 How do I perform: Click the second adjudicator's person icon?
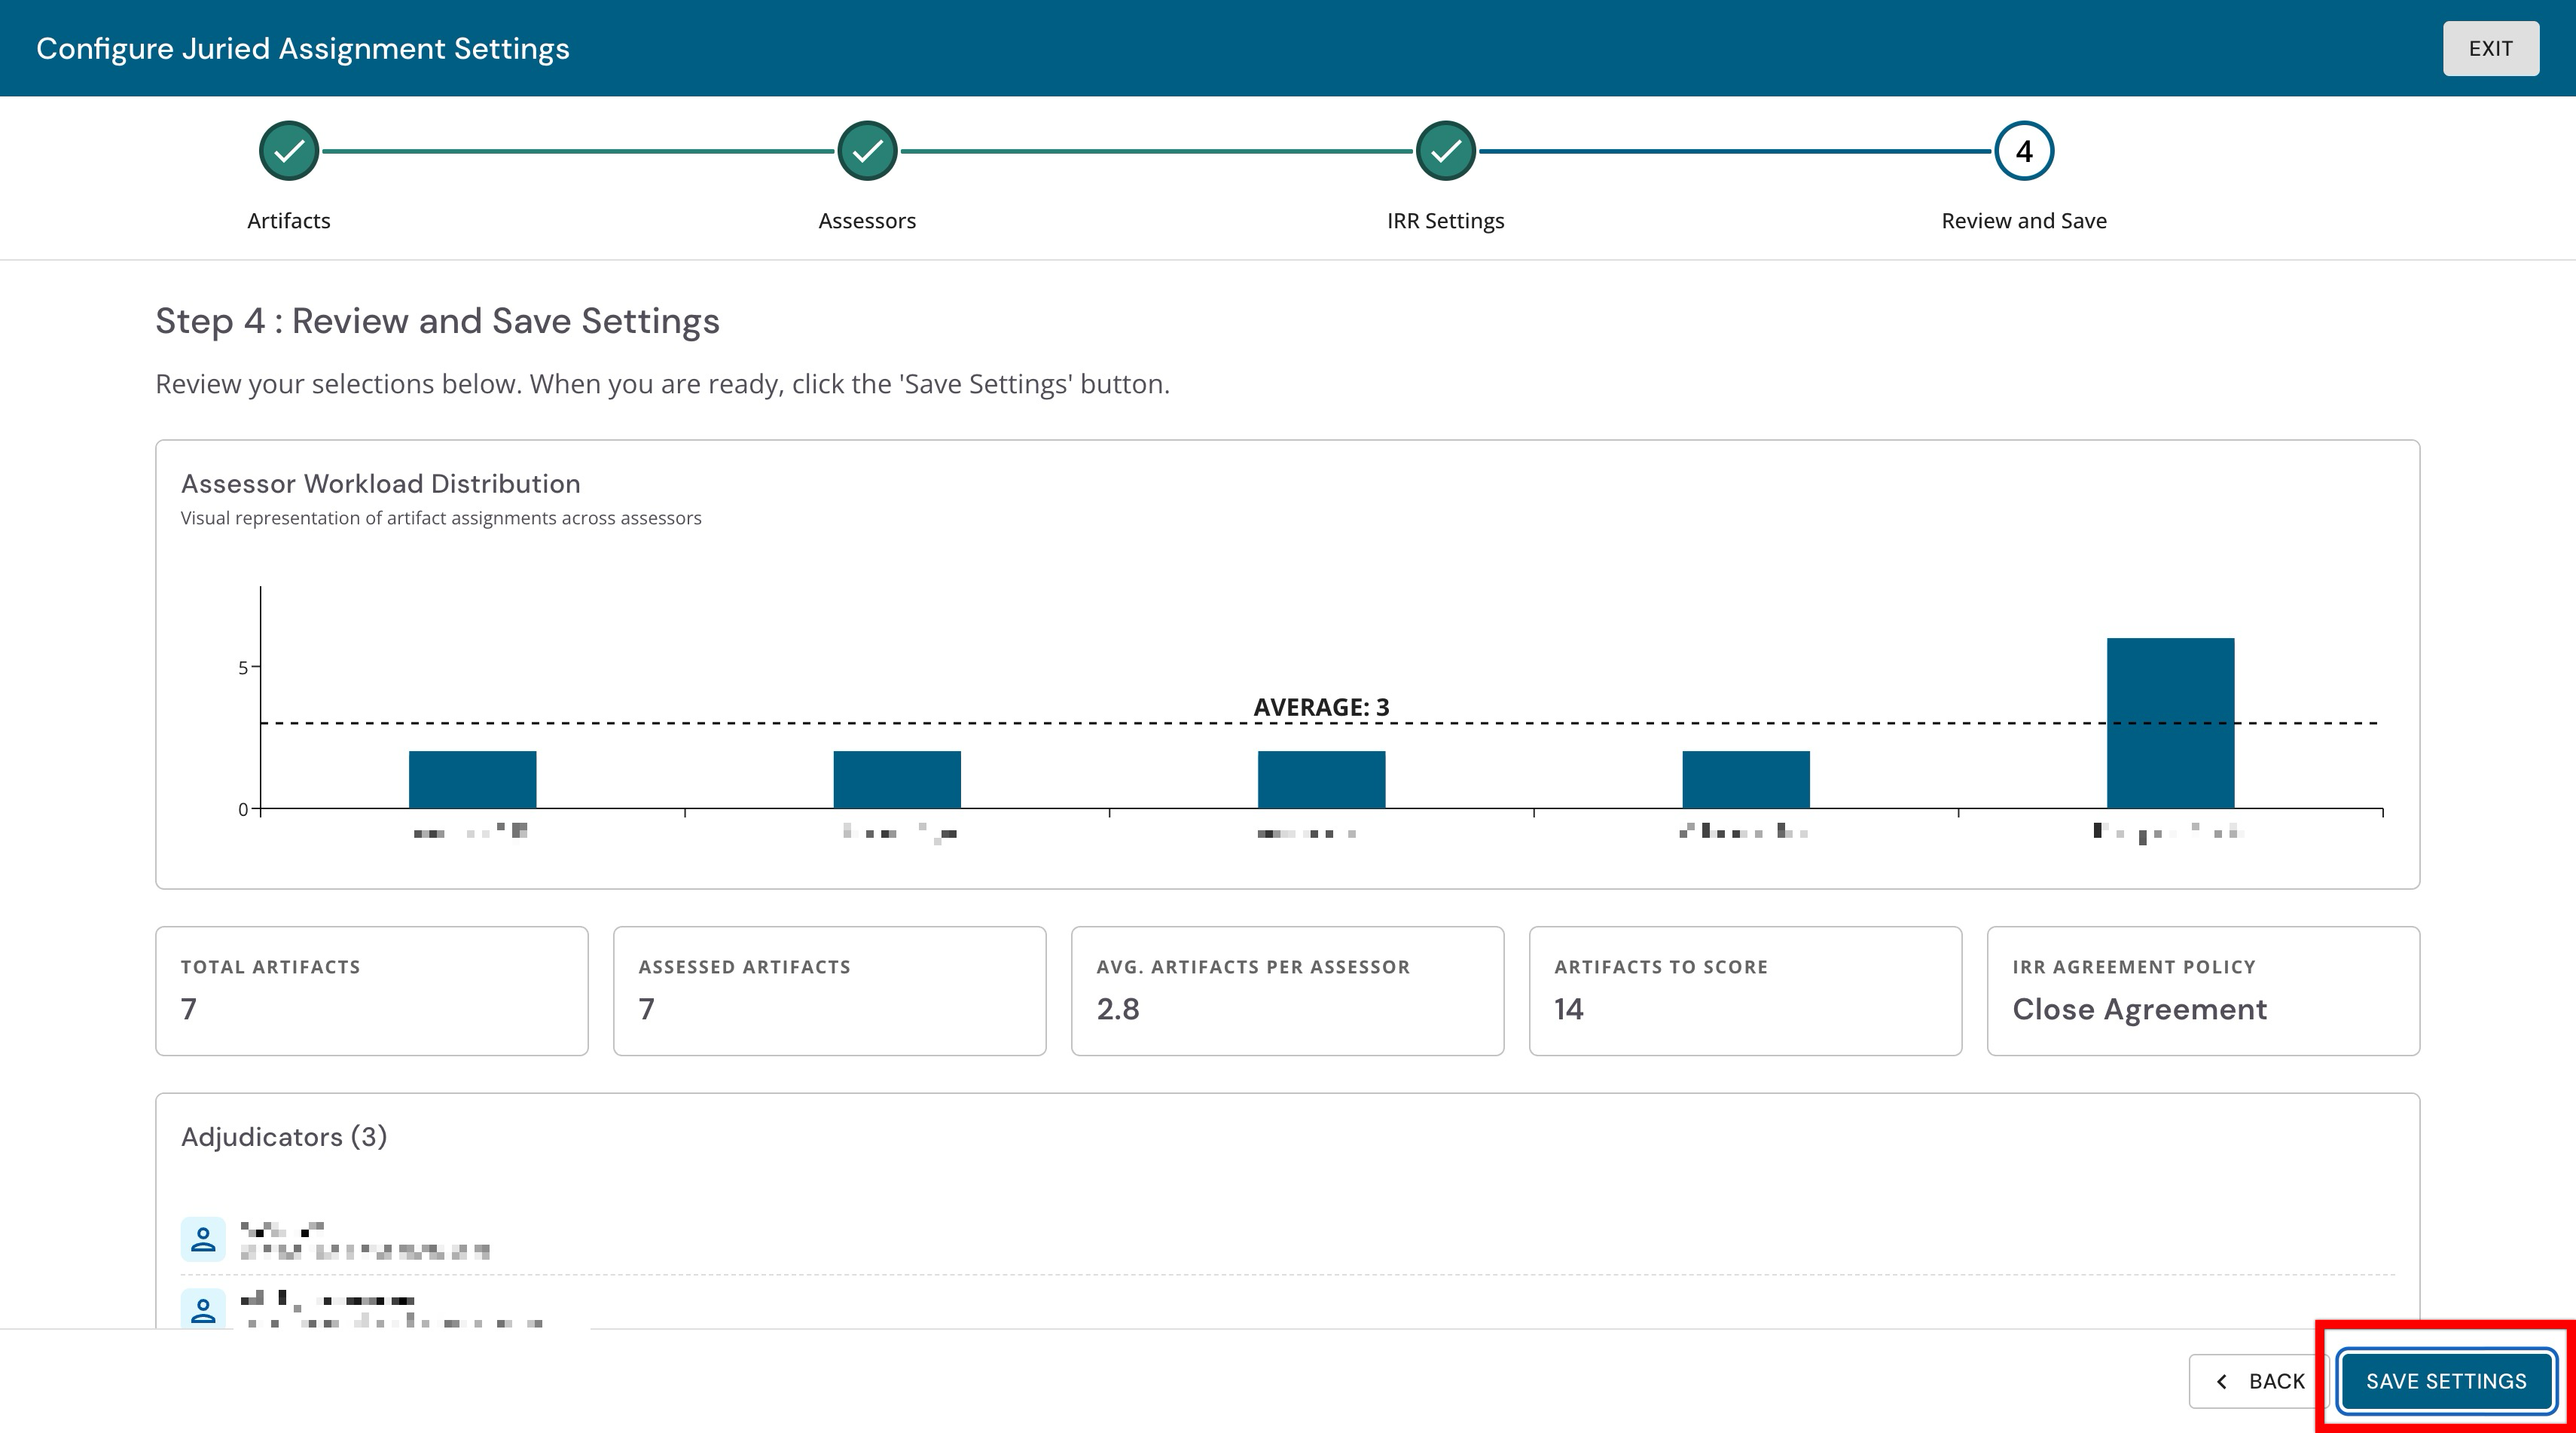pyautogui.click(x=203, y=1308)
